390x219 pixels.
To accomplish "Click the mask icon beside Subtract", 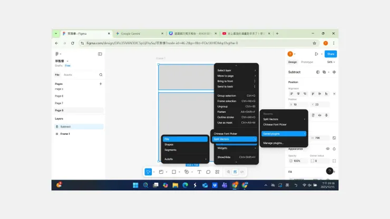I will pos(318,72).
